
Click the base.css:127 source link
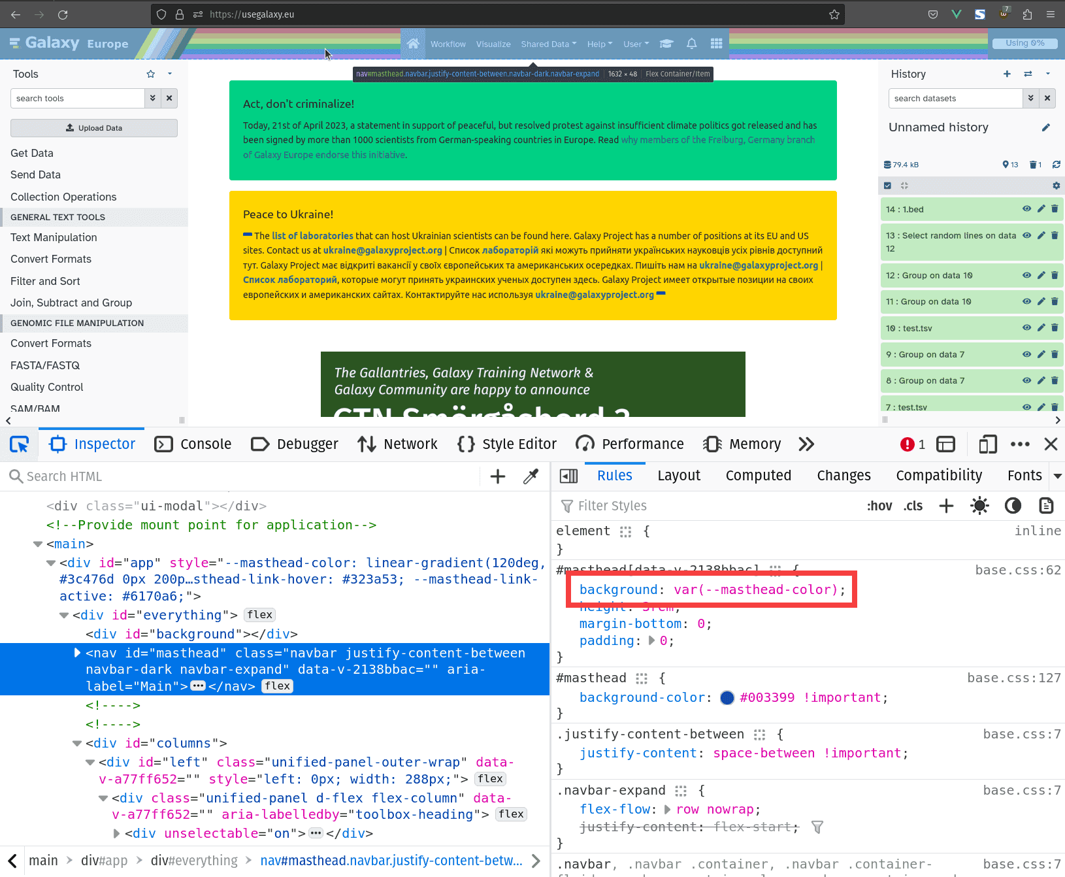[x=1014, y=678]
